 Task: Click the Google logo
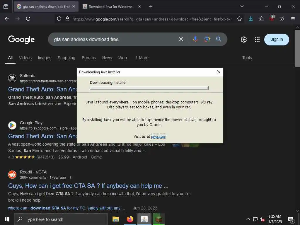(x=21, y=40)
